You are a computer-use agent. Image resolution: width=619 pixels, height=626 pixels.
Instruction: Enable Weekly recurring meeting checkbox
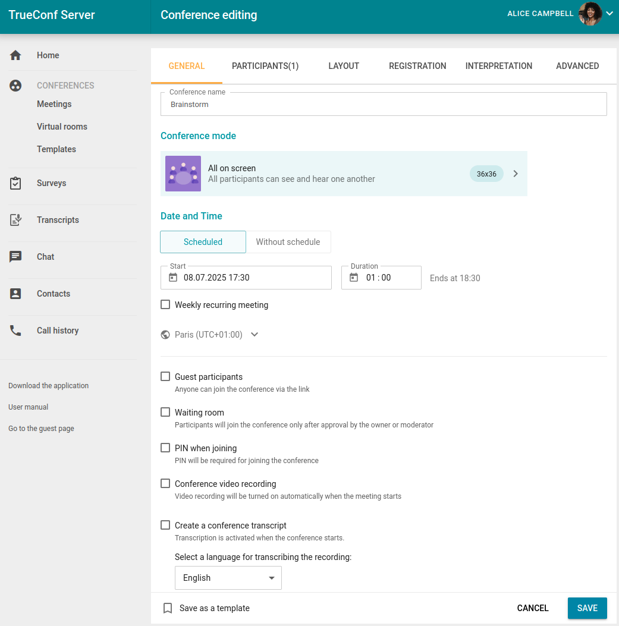tap(166, 305)
